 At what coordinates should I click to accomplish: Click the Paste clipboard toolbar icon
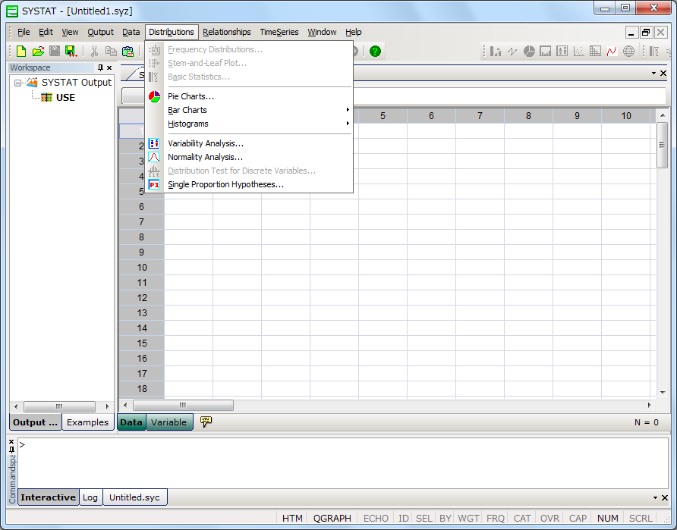click(x=128, y=52)
